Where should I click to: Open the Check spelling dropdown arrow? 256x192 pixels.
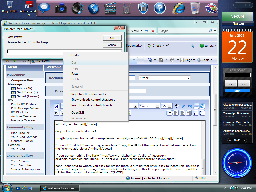[x=163, y=46]
